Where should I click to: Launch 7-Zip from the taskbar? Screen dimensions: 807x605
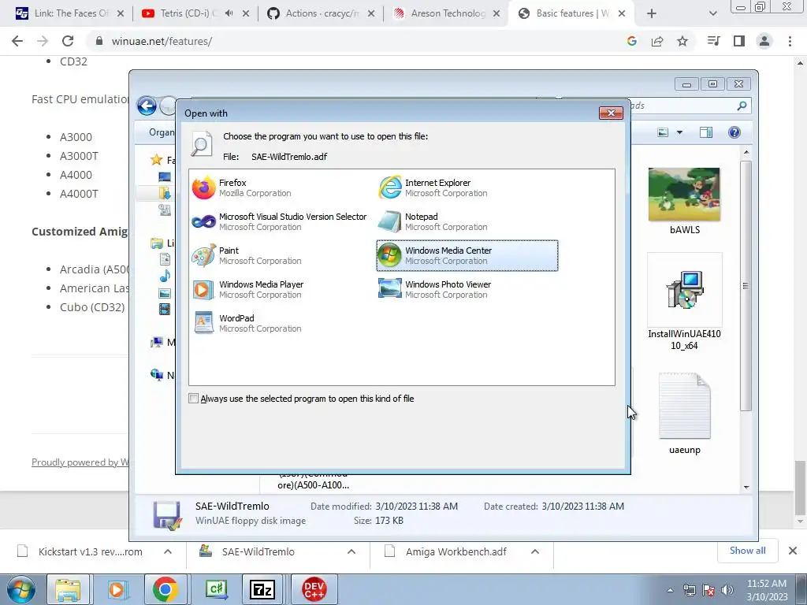point(262,589)
